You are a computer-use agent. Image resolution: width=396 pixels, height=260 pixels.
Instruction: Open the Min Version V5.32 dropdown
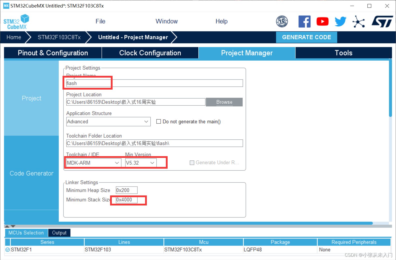pos(141,163)
